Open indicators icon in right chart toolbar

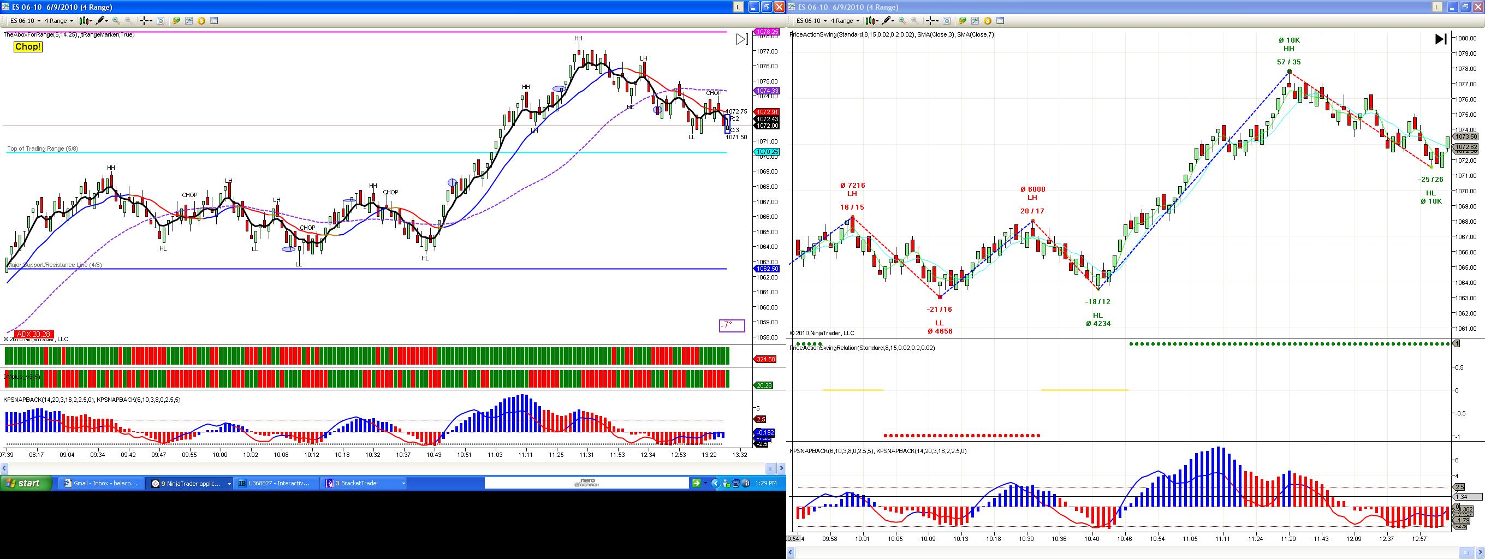pos(976,21)
